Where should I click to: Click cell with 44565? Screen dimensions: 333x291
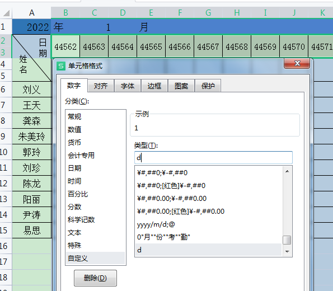151,46
